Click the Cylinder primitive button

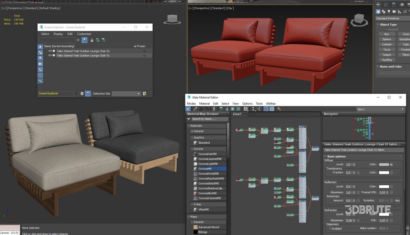click(x=386, y=44)
